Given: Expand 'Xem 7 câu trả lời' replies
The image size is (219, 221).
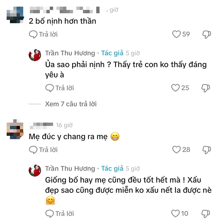Looking at the screenshot, I should point(71,104).
